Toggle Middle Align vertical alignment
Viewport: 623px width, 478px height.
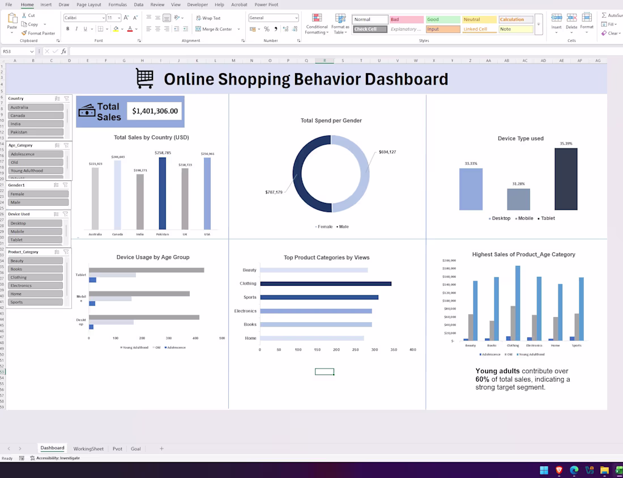158,18
